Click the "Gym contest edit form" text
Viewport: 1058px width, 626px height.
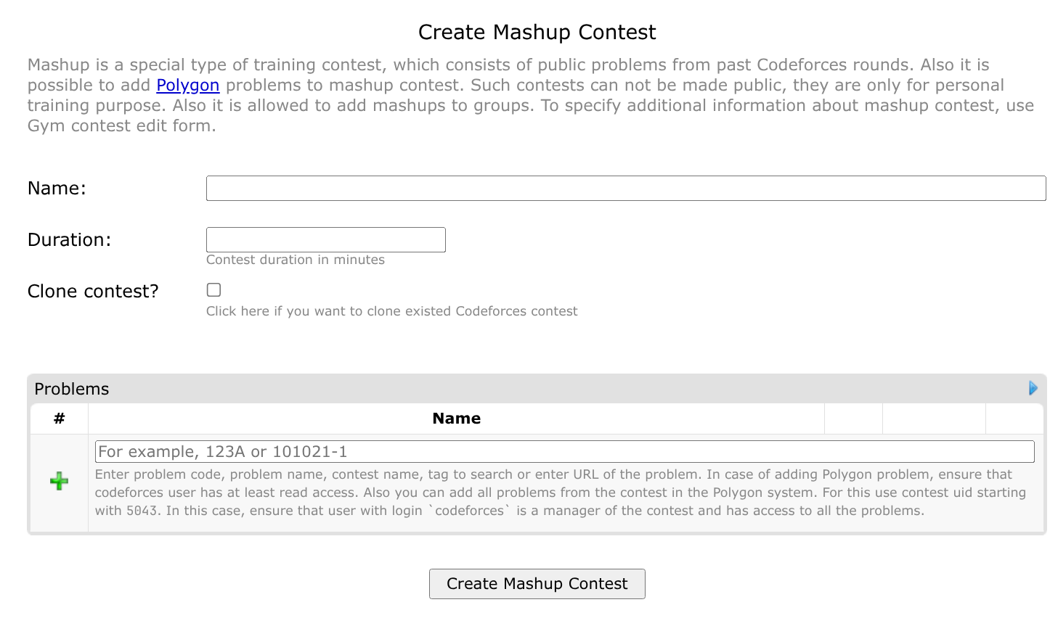(121, 126)
